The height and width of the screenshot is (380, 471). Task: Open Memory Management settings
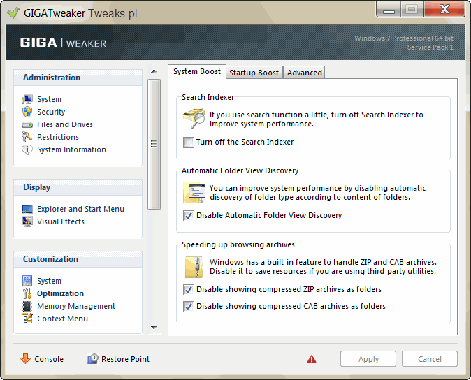(76, 306)
